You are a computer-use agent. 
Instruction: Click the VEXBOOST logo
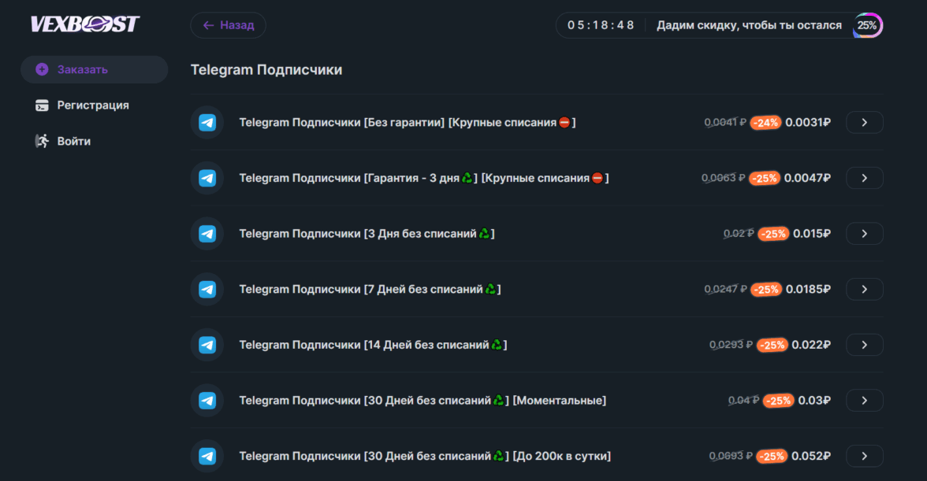pos(85,24)
